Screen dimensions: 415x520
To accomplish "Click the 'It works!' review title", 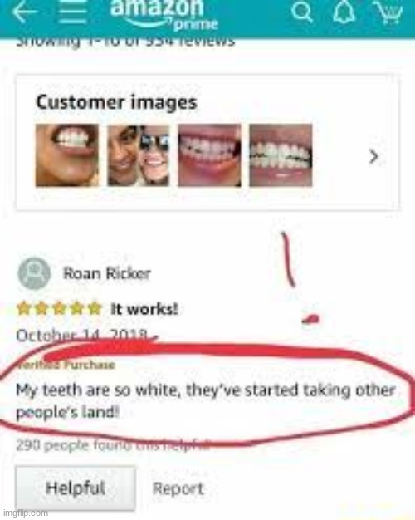I will [x=144, y=309].
